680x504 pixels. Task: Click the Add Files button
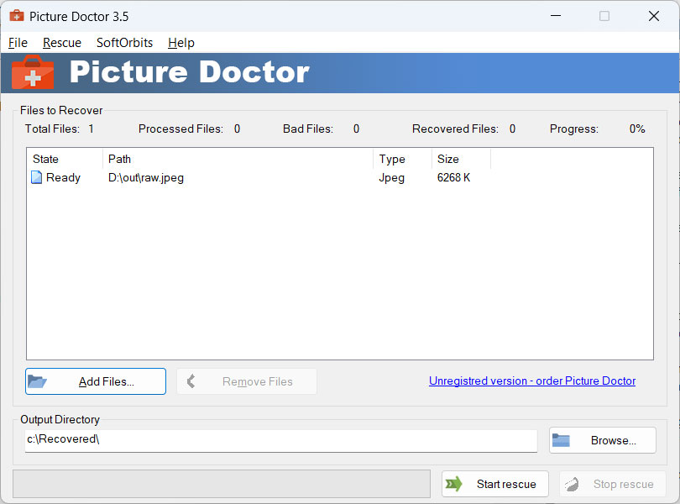(96, 381)
